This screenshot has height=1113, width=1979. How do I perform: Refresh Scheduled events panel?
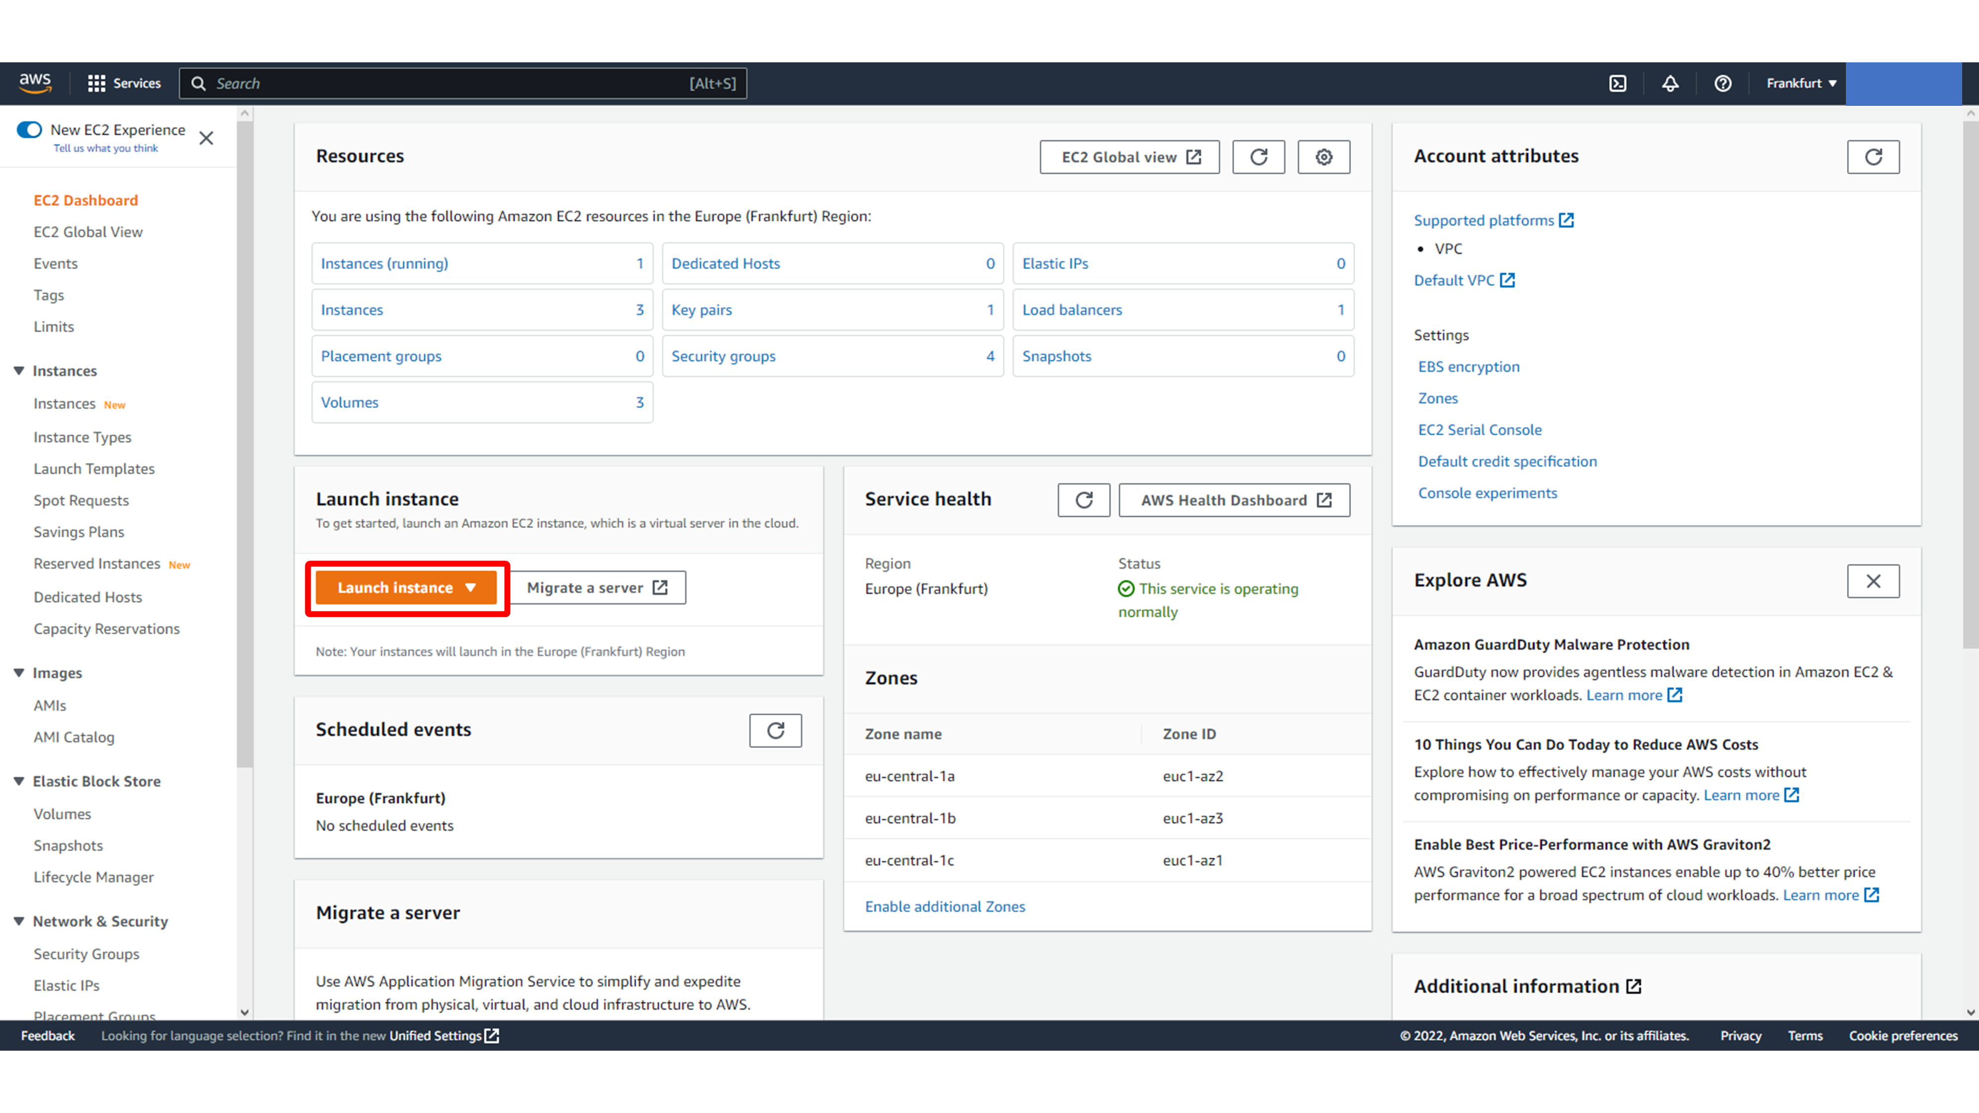pyautogui.click(x=775, y=731)
